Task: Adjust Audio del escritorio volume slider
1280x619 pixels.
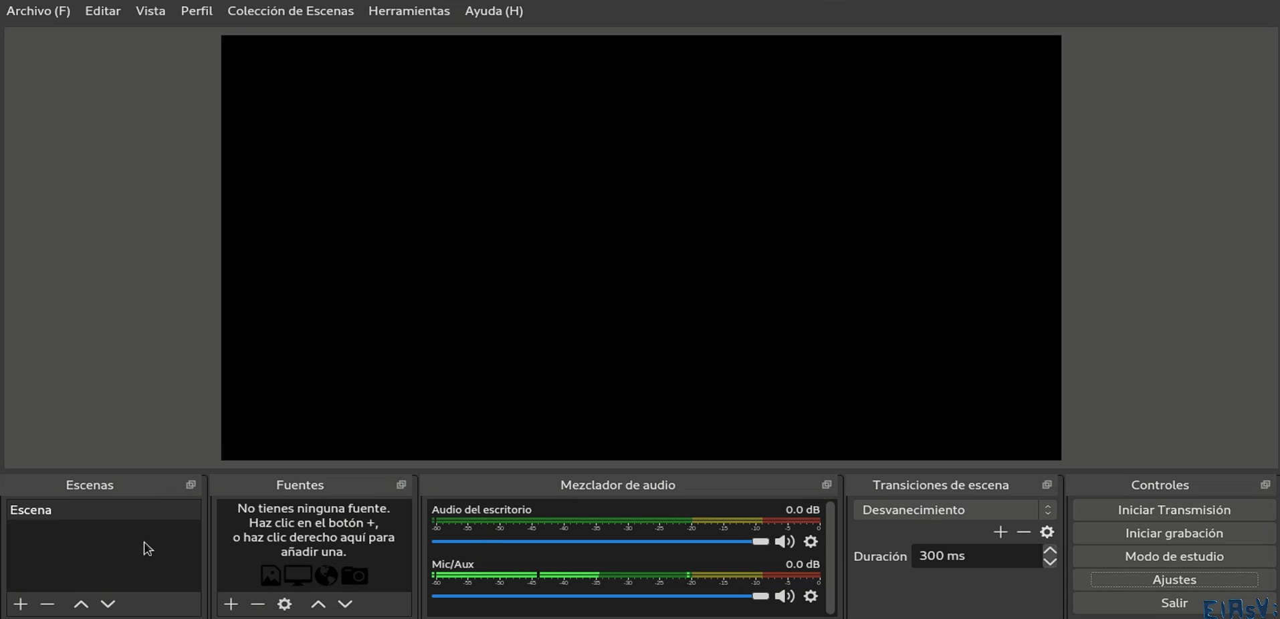Action: pos(600,541)
